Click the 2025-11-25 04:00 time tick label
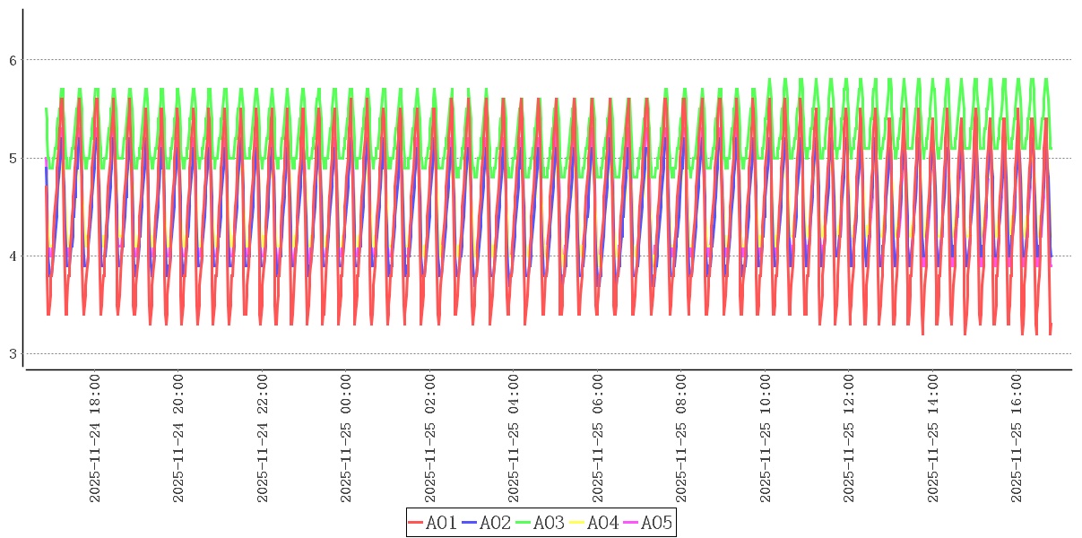This screenshot has height=538, width=1082. 514,438
